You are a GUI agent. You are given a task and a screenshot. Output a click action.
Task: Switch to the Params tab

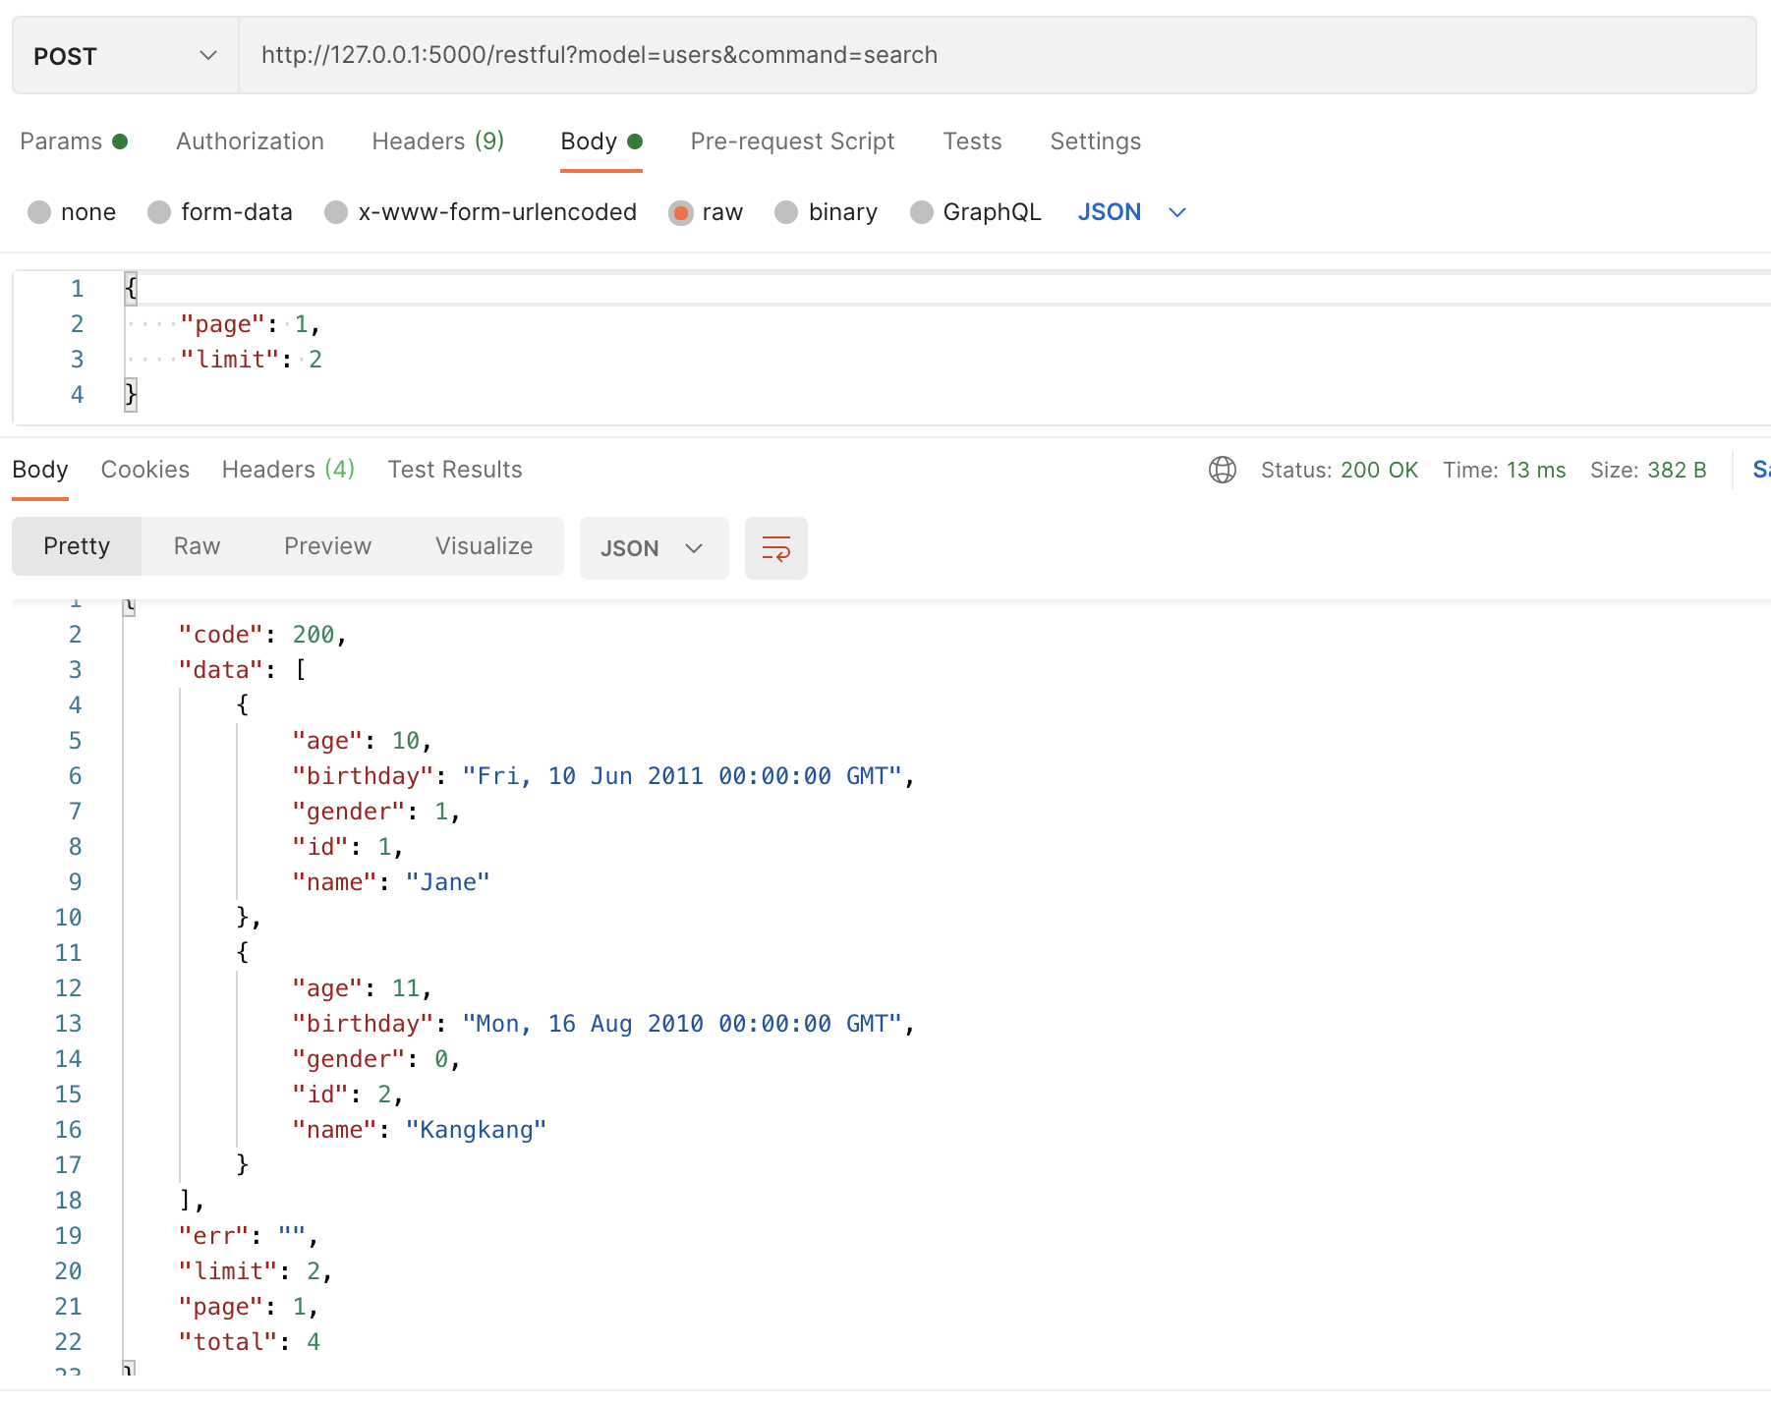tap(61, 141)
